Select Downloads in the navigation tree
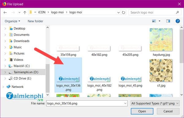Viewport: 184px width, 118px height. [x=21, y=41]
